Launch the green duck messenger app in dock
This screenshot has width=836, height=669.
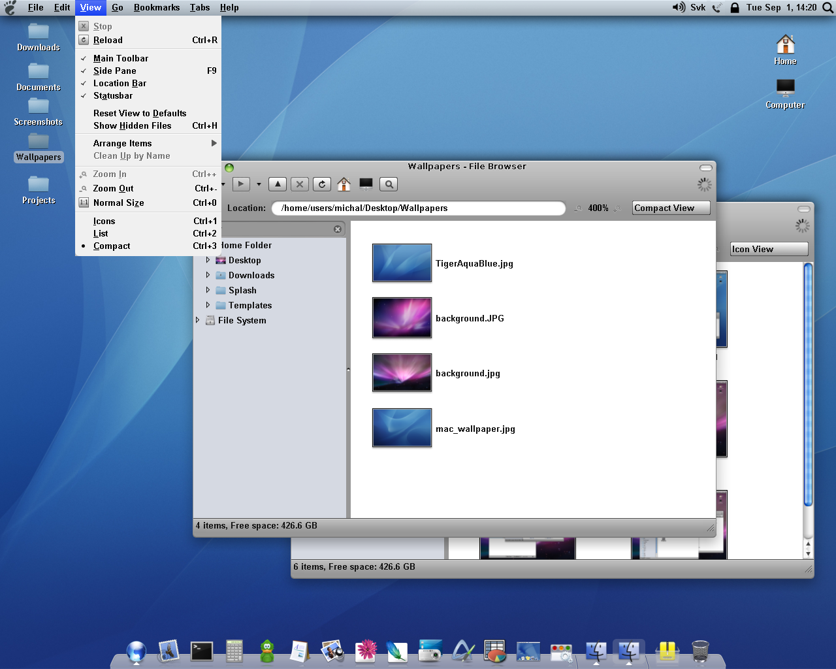(267, 651)
